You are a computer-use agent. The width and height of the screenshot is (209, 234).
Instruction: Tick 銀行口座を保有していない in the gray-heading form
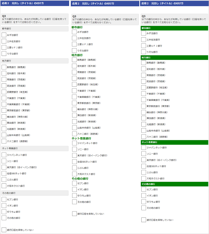[x=4, y=230]
